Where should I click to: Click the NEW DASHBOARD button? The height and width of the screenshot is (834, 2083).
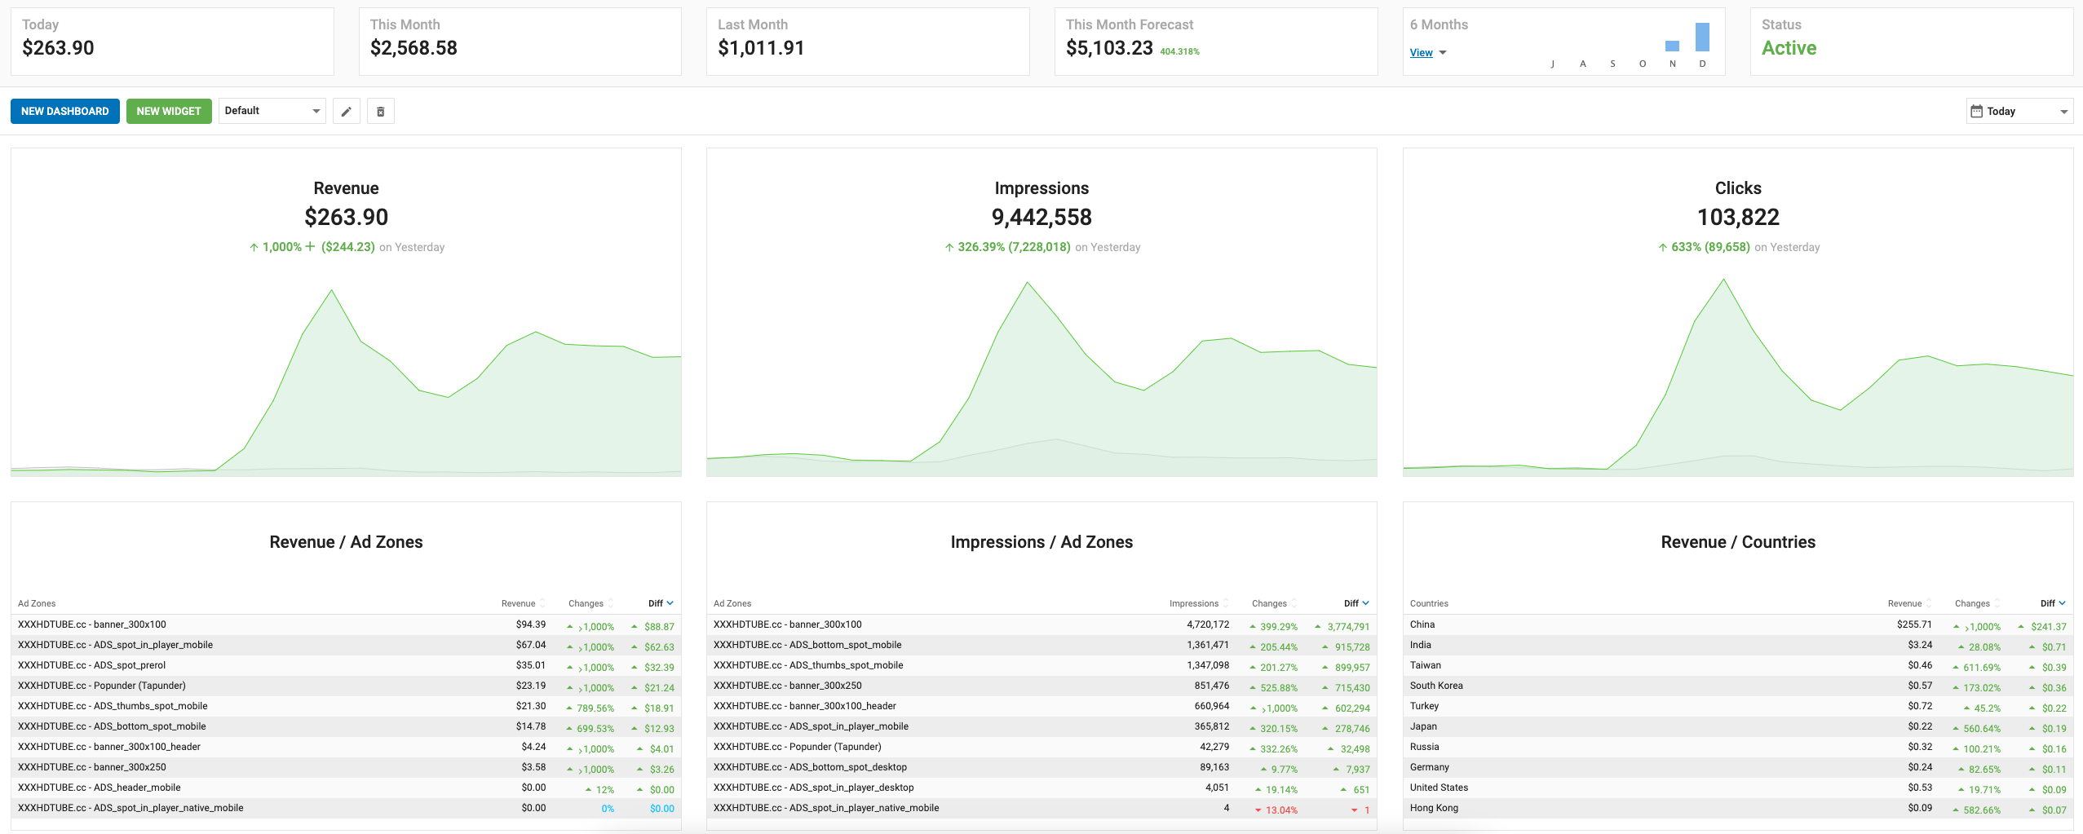point(65,112)
